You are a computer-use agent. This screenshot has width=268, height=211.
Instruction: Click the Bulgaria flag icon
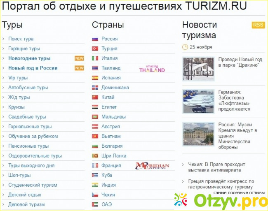[x=95, y=146]
